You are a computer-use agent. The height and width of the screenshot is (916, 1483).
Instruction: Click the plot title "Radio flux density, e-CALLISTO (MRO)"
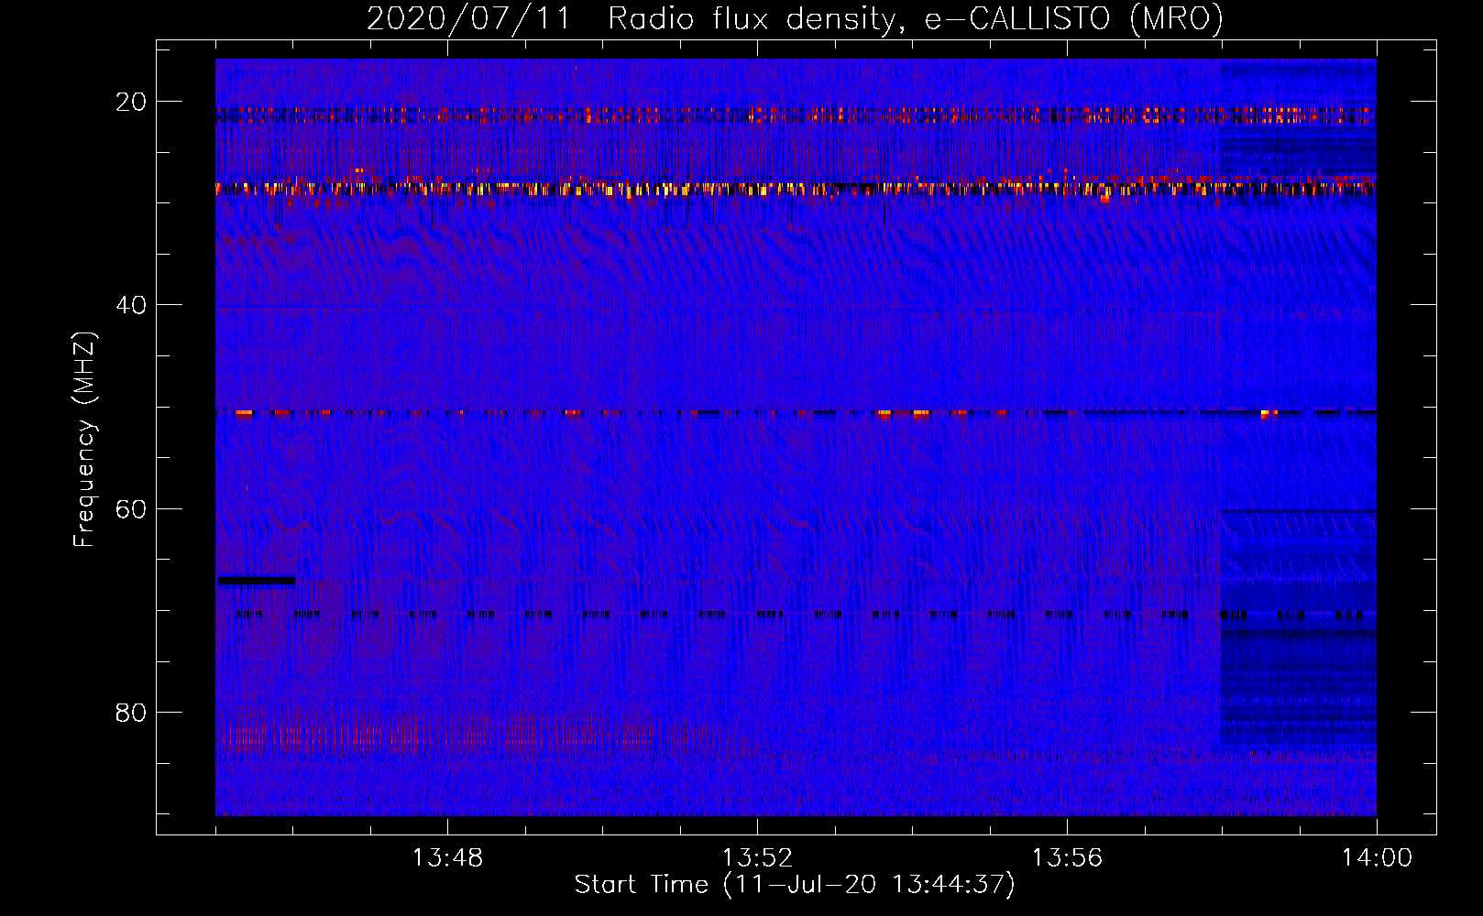[916, 19]
